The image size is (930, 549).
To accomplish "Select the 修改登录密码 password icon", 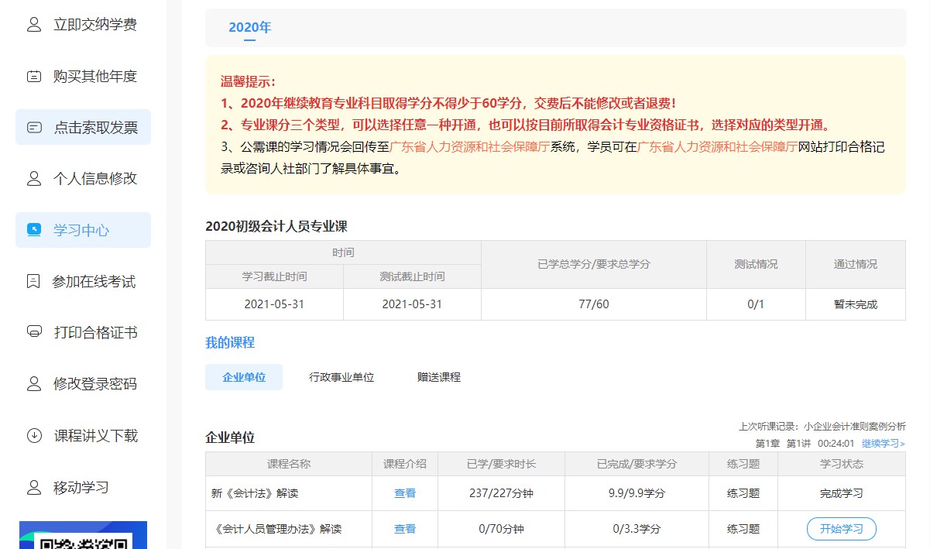I will [x=33, y=384].
